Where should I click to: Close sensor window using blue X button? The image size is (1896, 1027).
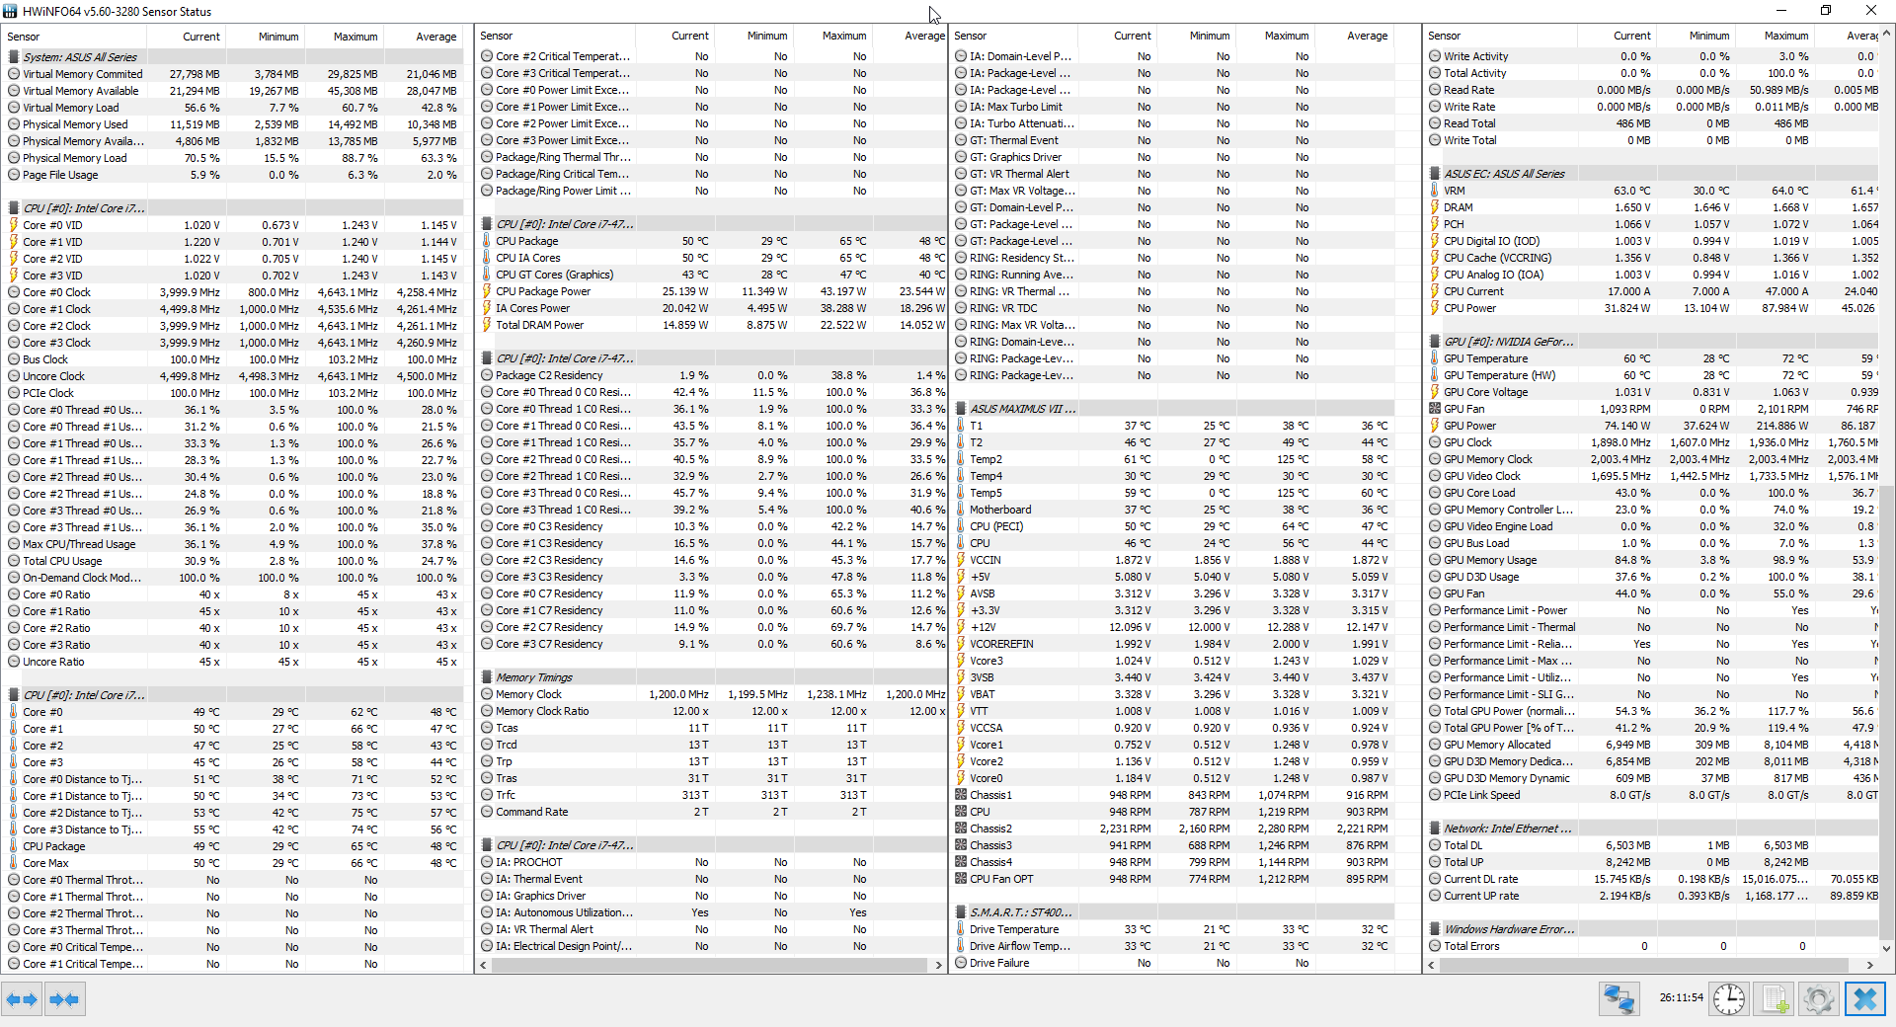(1864, 999)
